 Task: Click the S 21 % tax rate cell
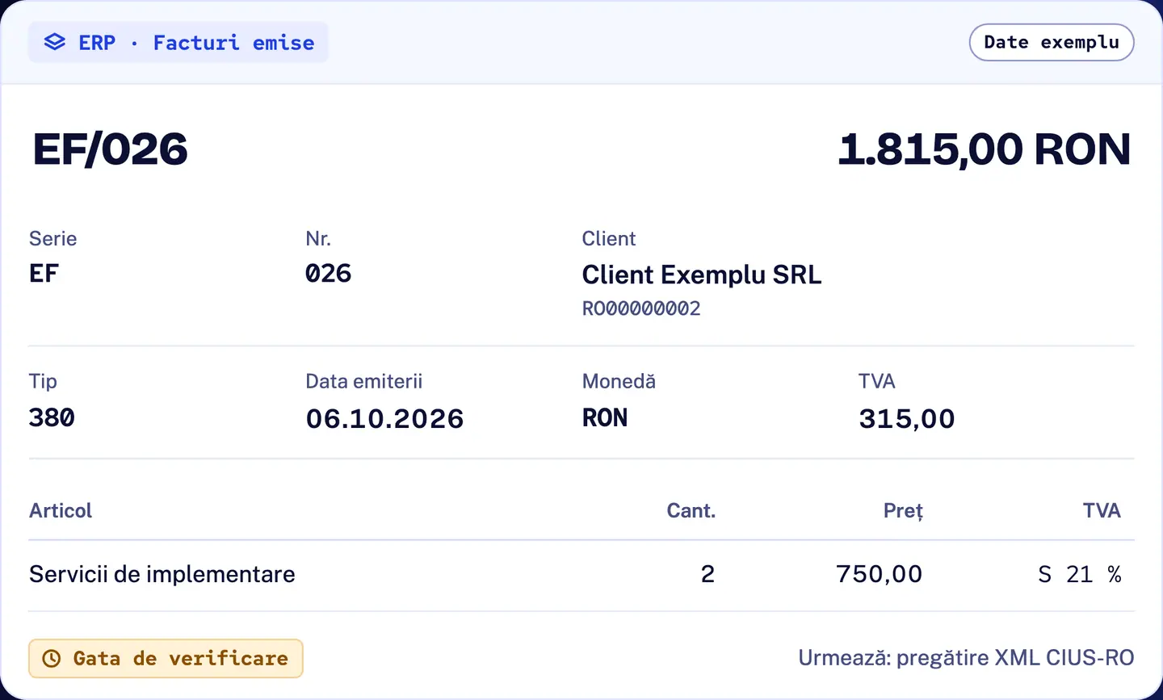[1080, 574]
